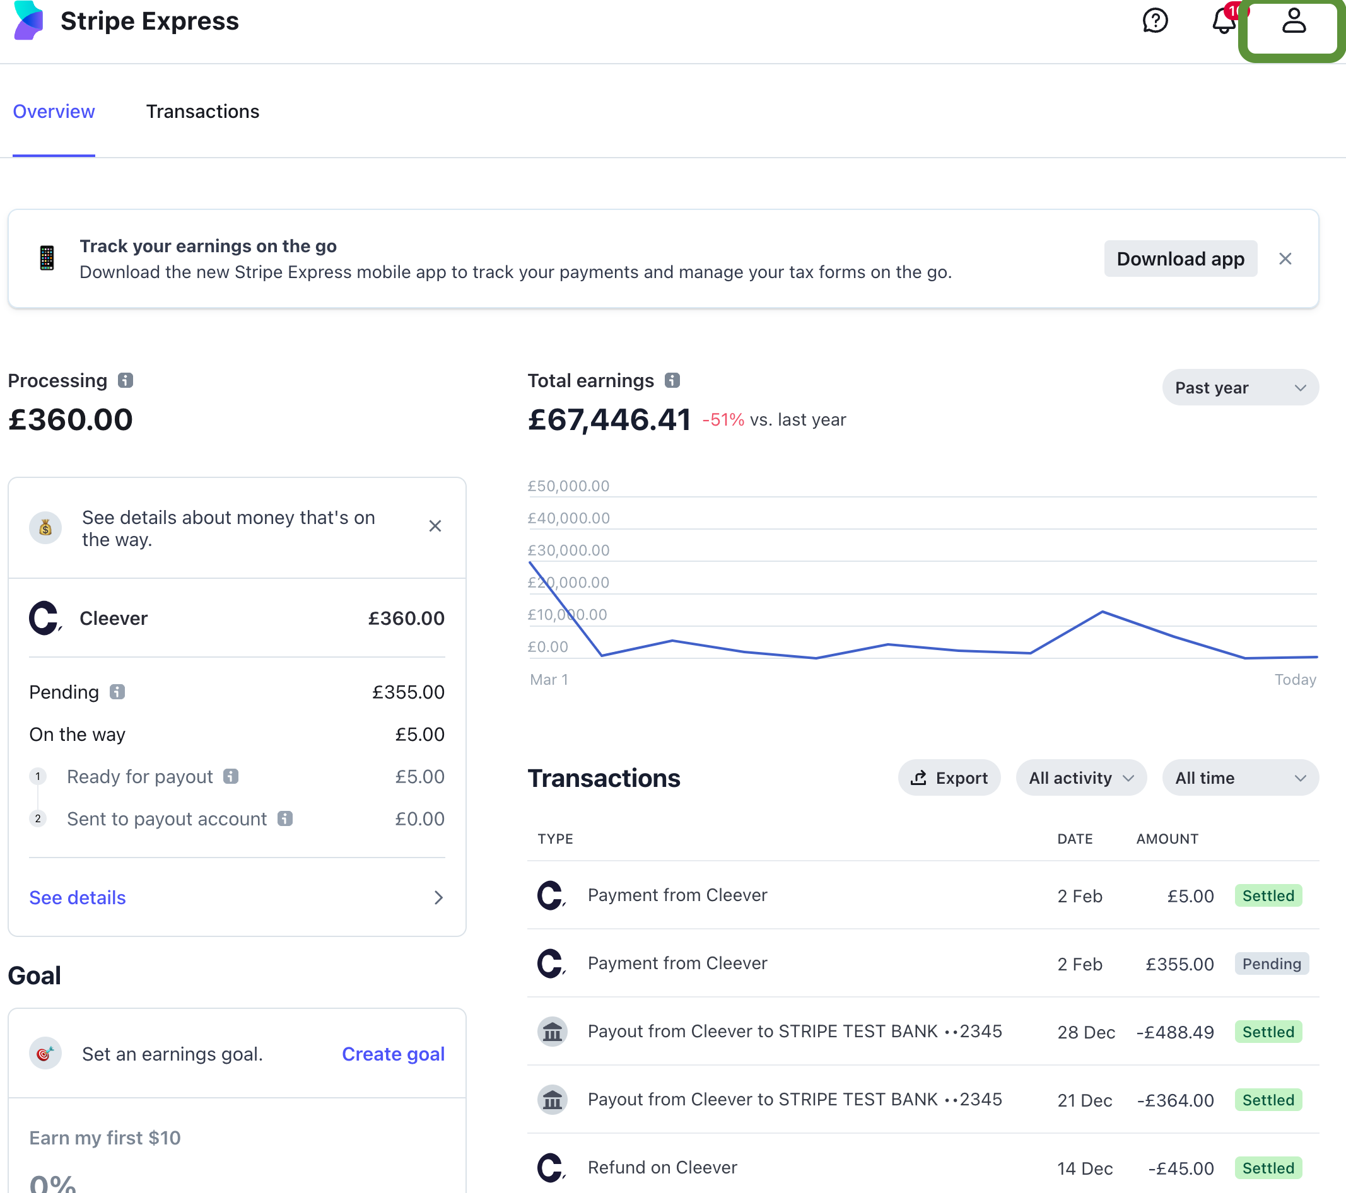Click the Sent to payout account info icon
Viewport: 1346px width, 1193px height.
(x=284, y=818)
